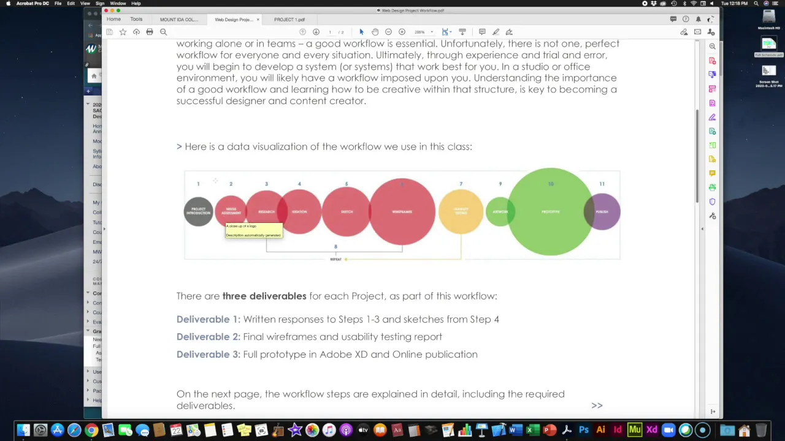The height and width of the screenshot is (441, 785).
Task: Open the find text magnifier tool
Action: point(163,32)
